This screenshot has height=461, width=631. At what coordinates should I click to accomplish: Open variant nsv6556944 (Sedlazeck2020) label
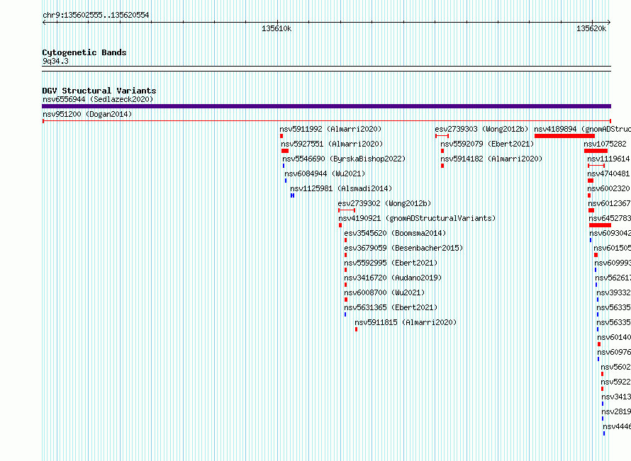tap(98, 99)
